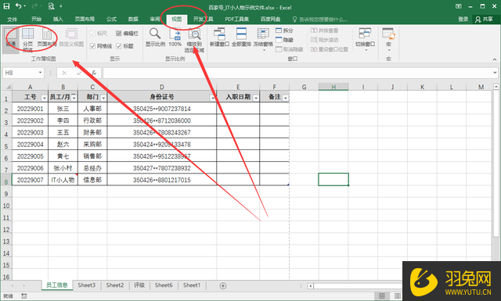501x301 pixels.
Task: Select column H header
Action: click(333, 87)
